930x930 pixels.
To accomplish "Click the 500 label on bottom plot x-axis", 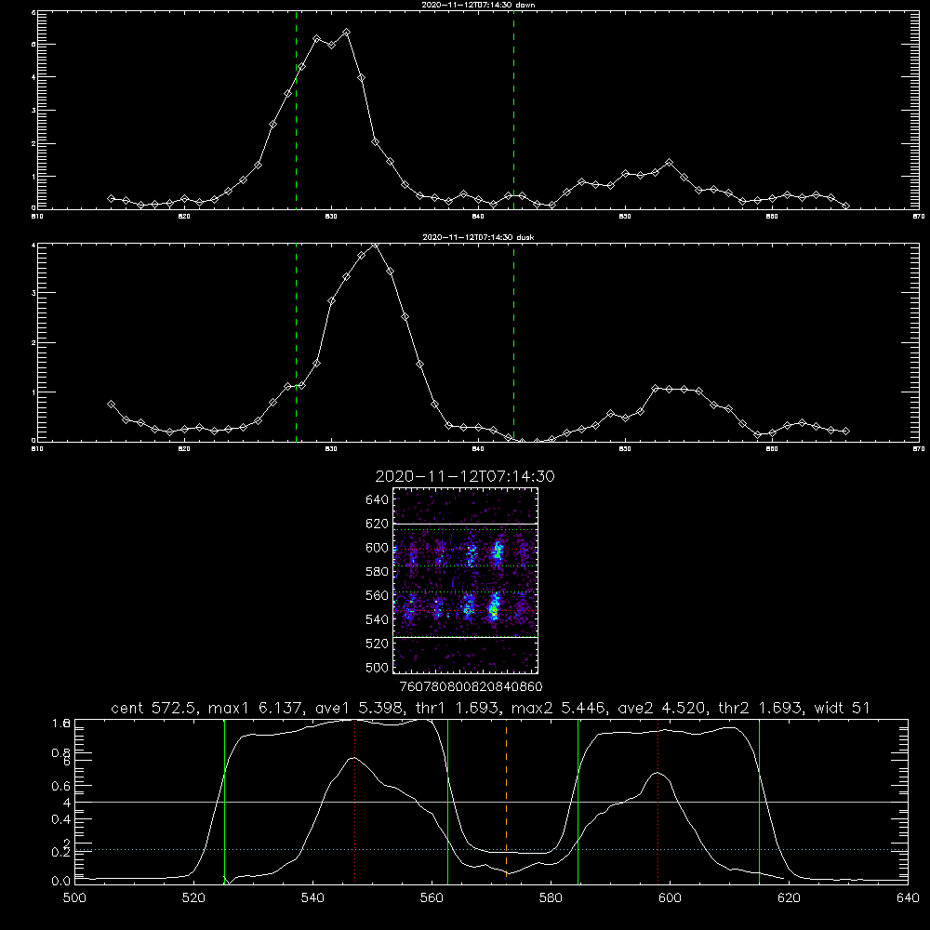I will coord(74,898).
